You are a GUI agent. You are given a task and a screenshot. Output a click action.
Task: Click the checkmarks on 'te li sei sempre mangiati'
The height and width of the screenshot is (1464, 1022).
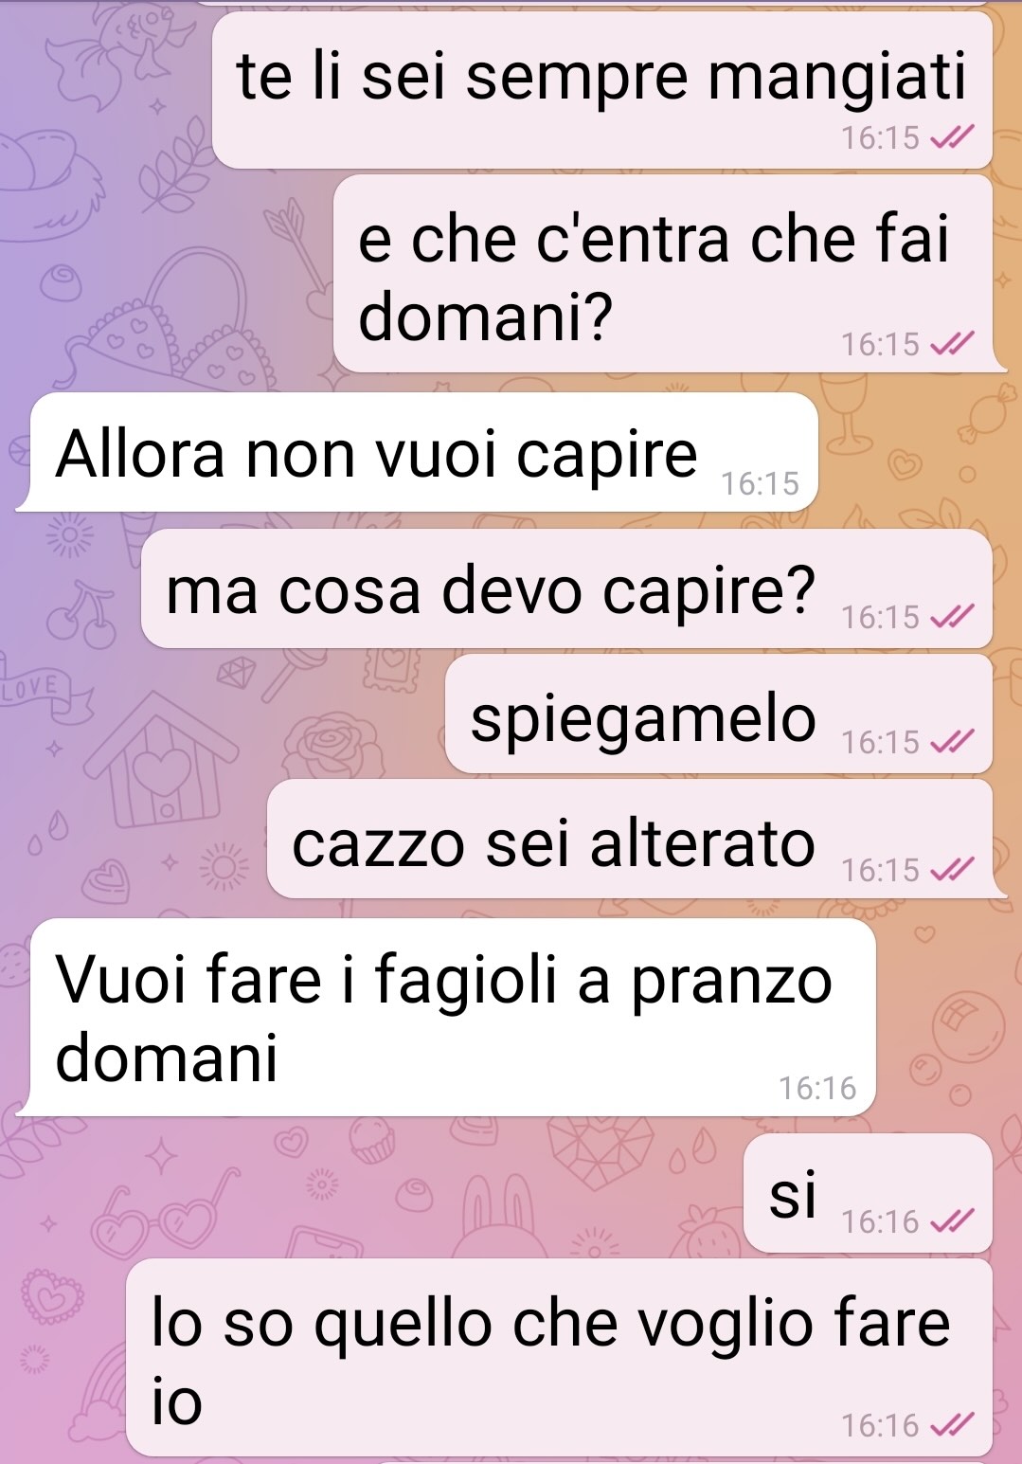[952, 138]
